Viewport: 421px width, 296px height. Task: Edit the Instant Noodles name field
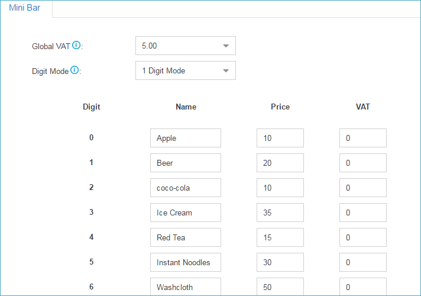[185, 262]
